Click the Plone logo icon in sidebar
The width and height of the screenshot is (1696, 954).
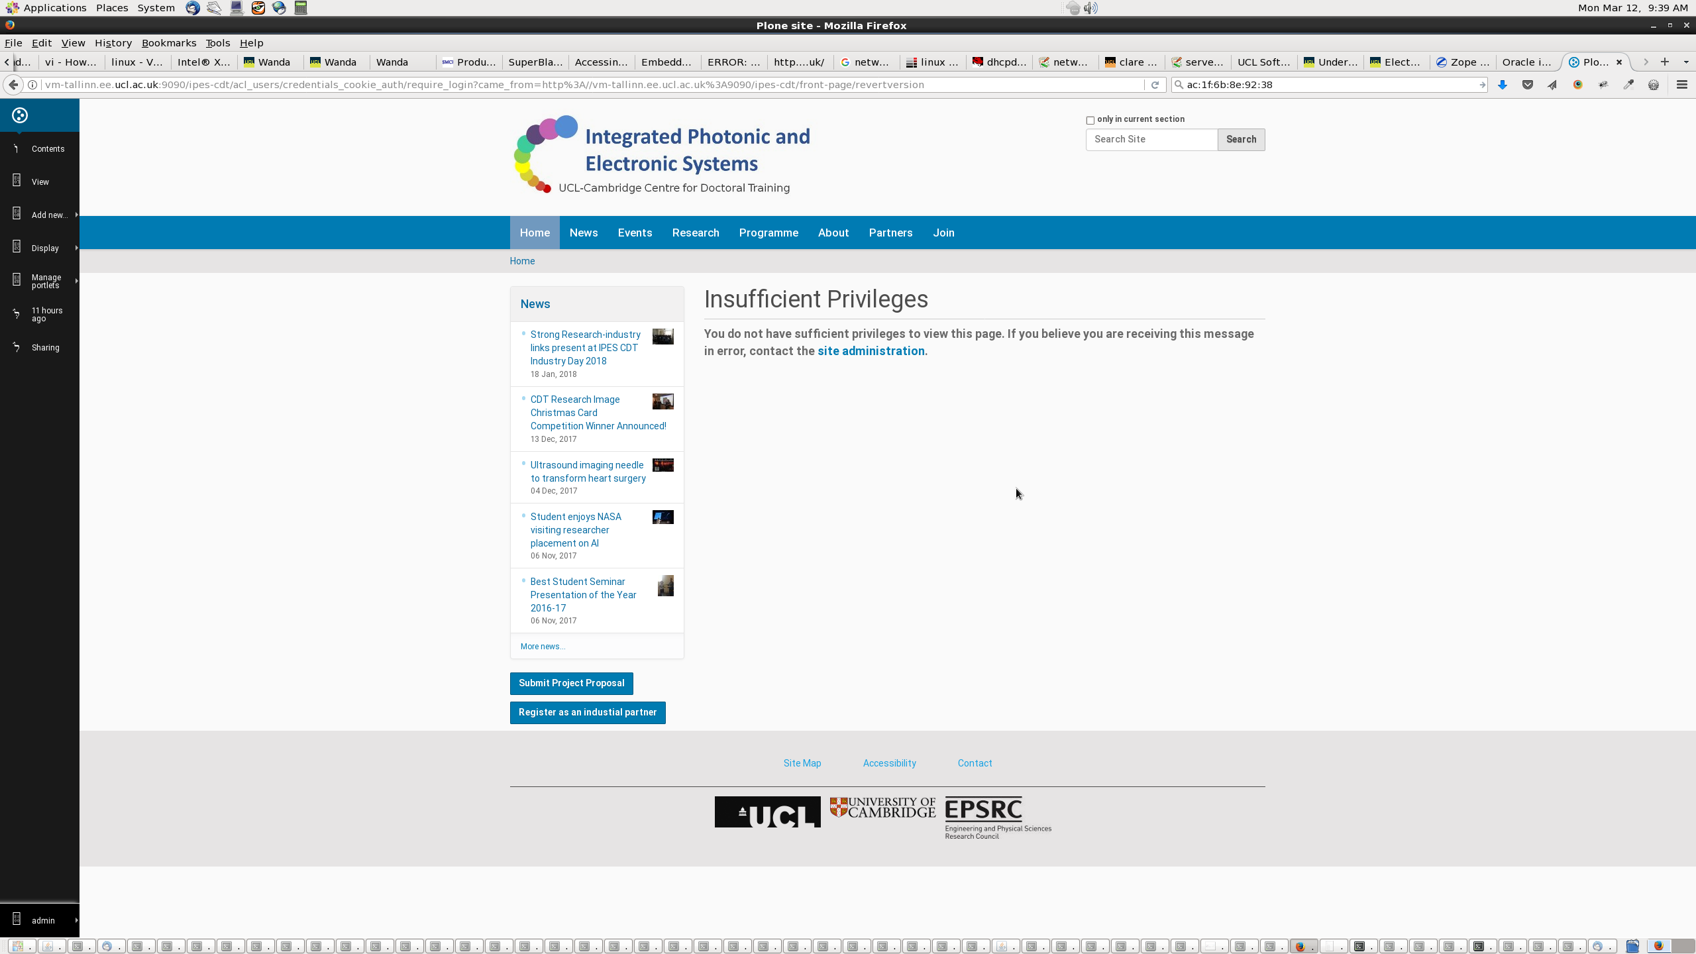click(20, 115)
